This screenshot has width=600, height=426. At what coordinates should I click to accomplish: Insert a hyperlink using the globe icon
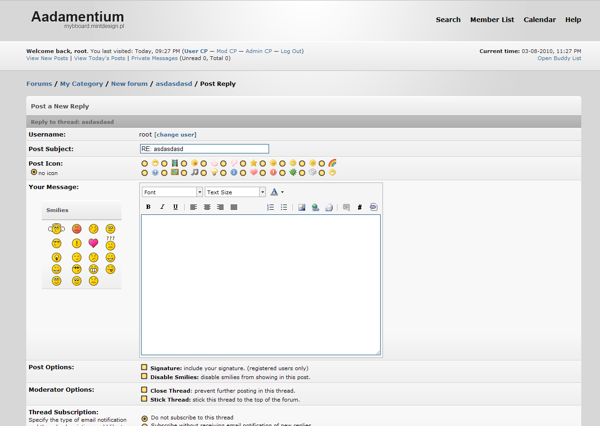[315, 207]
